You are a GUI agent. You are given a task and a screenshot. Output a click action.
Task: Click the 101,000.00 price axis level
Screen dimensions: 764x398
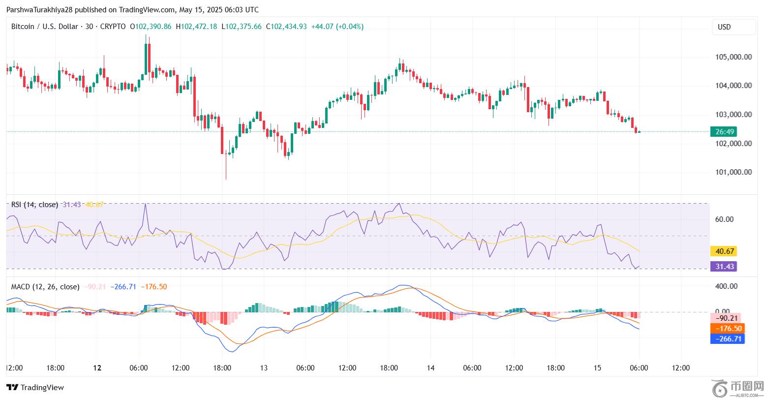click(x=733, y=172)
